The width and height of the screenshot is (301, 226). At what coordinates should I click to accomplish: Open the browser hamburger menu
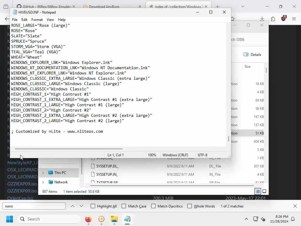(x=294, y=19)
